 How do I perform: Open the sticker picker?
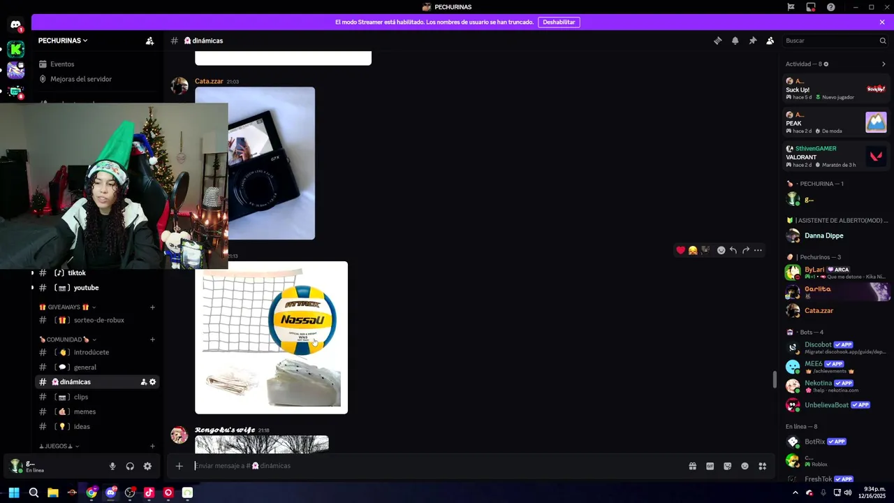727,466
